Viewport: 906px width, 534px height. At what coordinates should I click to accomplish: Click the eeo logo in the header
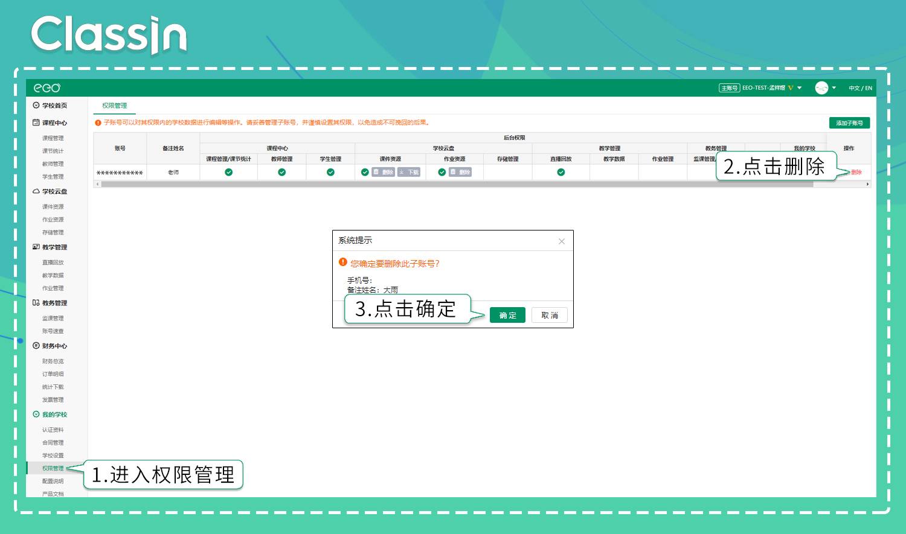pyautogui.click(x=47, y=88)
